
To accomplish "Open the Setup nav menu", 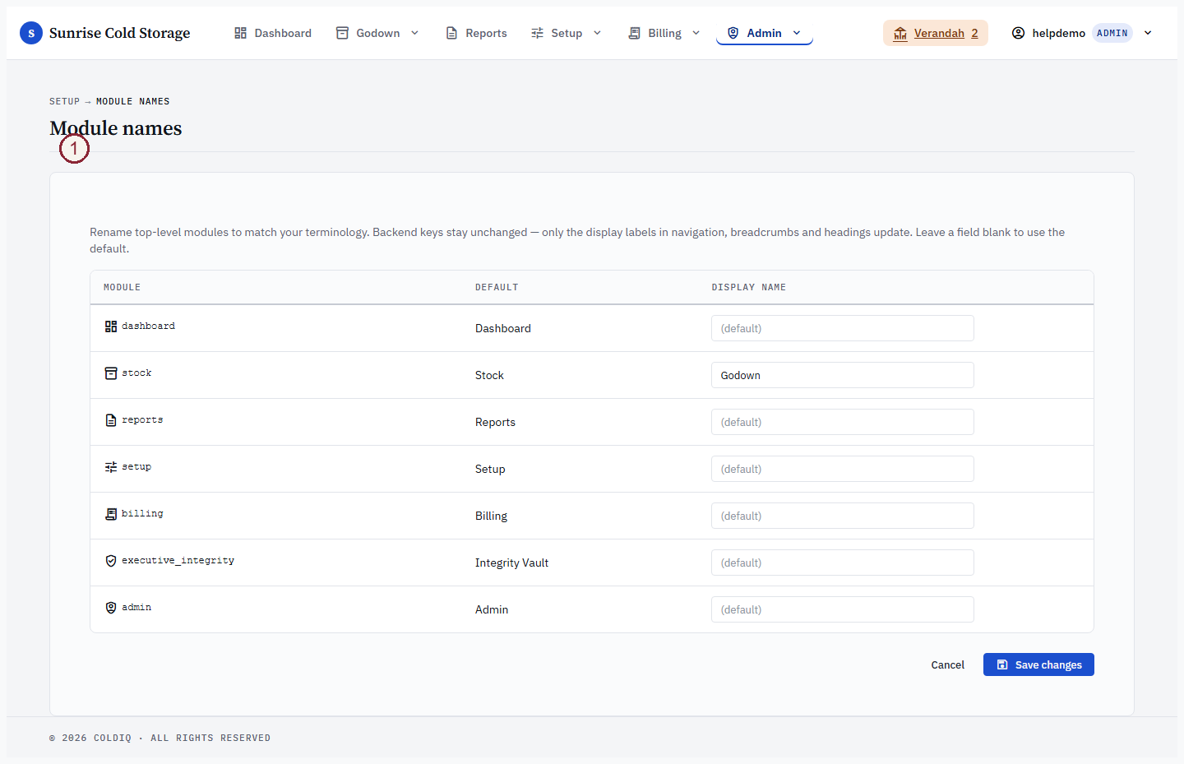I will (567, 33).
